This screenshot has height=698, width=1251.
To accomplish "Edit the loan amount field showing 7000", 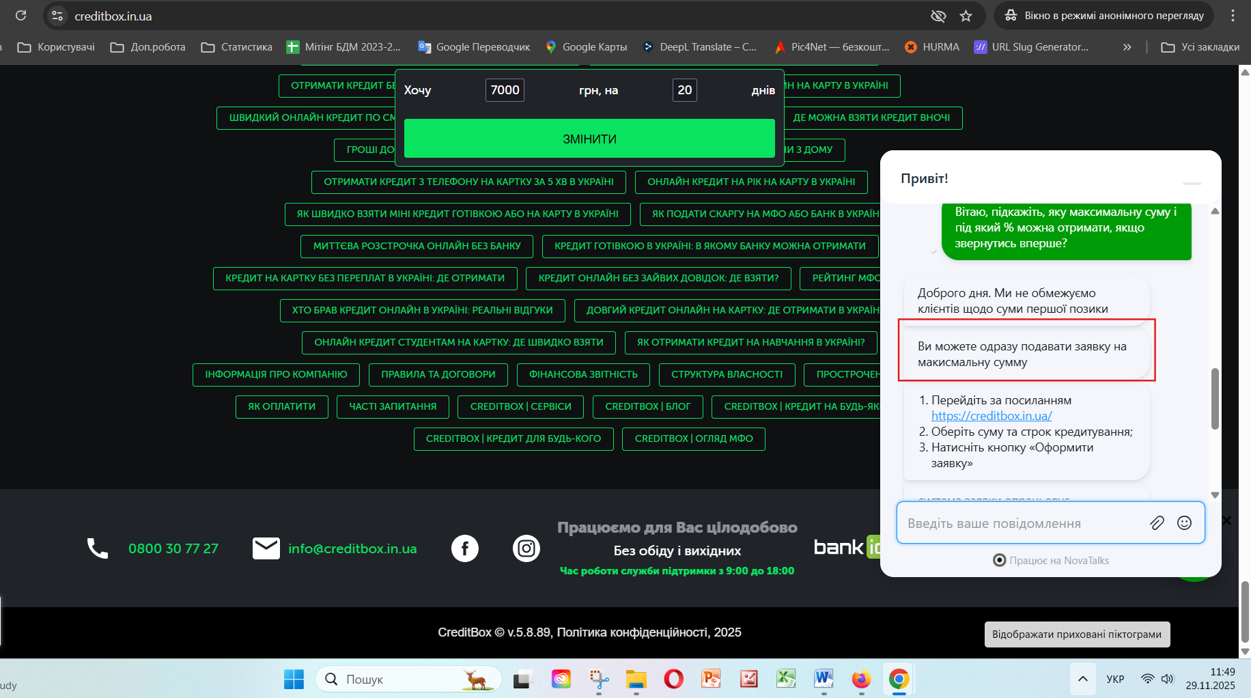I will (505, 90).
